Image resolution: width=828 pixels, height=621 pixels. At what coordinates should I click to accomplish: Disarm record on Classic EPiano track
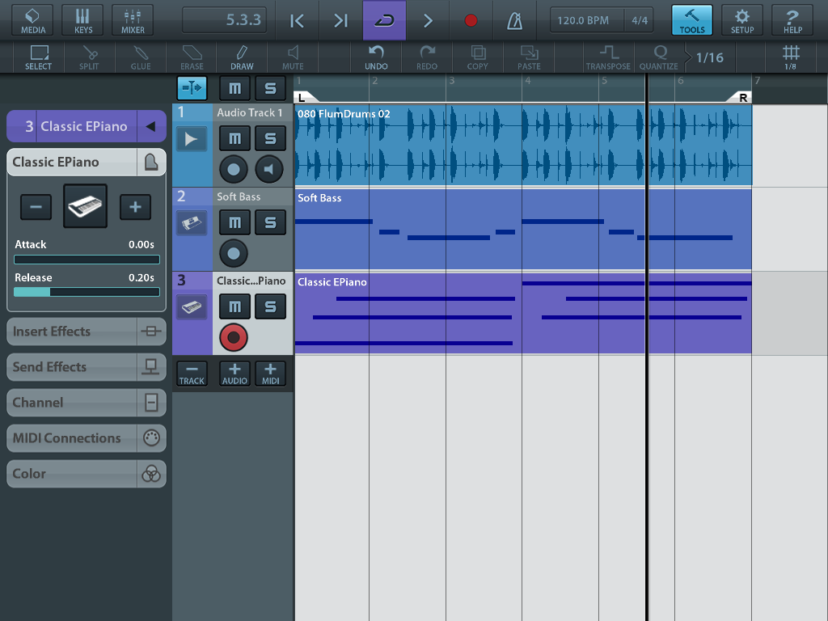point(234,337)
